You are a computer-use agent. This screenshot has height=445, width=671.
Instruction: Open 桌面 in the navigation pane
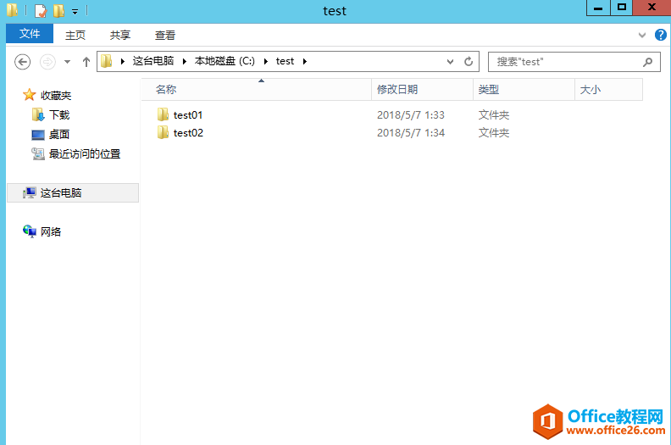[59, 135]
